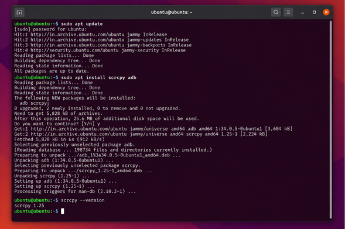
Task: Click the 'scrcpy --version' command line
Action: 59,200
